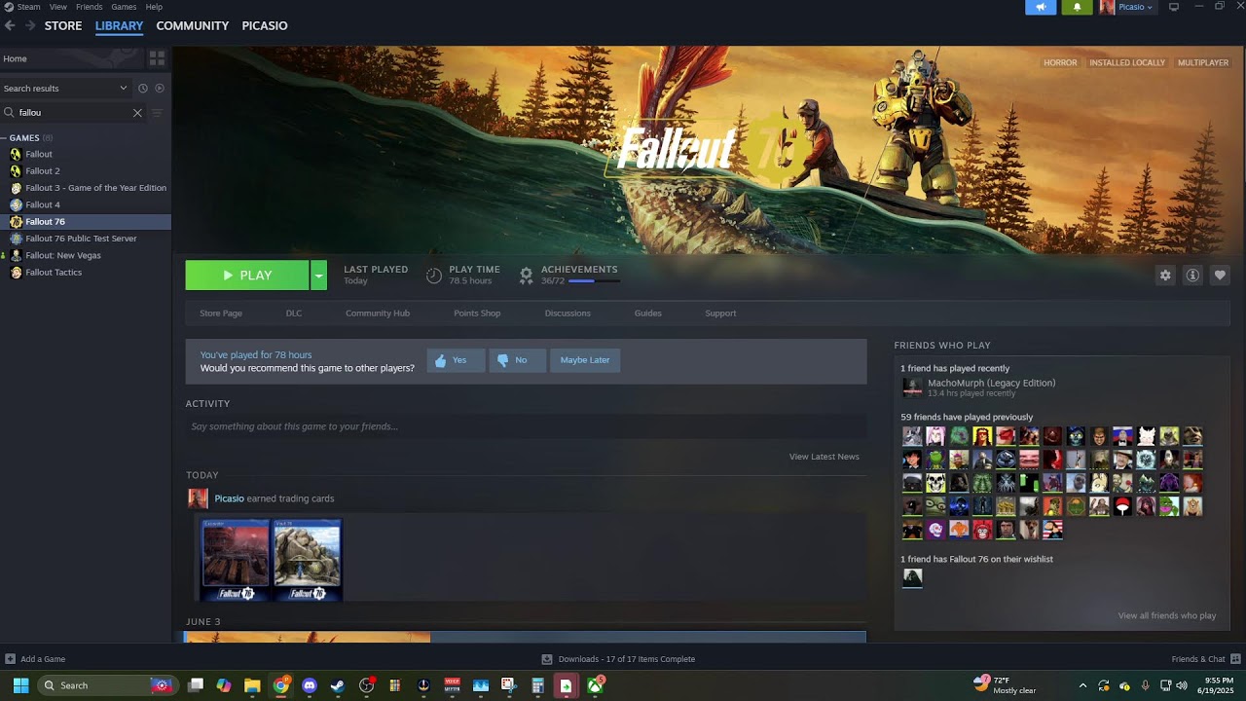Go to Fallout 76 Store Page
Image resolution: width=1246 pixels, height=701 pixels.
(221, 314)
